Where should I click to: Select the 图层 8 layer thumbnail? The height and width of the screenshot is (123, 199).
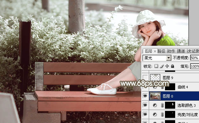[155, 96]
